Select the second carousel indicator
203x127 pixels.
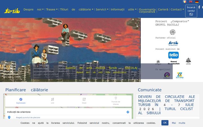89,78
